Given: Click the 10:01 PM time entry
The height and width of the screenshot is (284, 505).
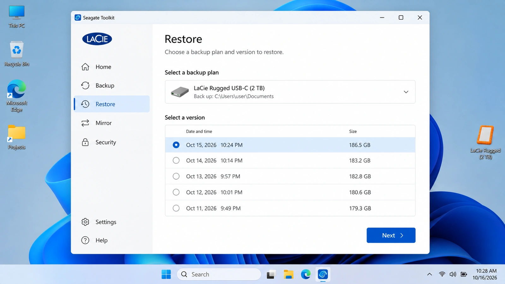Looking at the screenshot, I should click(232, 192).
